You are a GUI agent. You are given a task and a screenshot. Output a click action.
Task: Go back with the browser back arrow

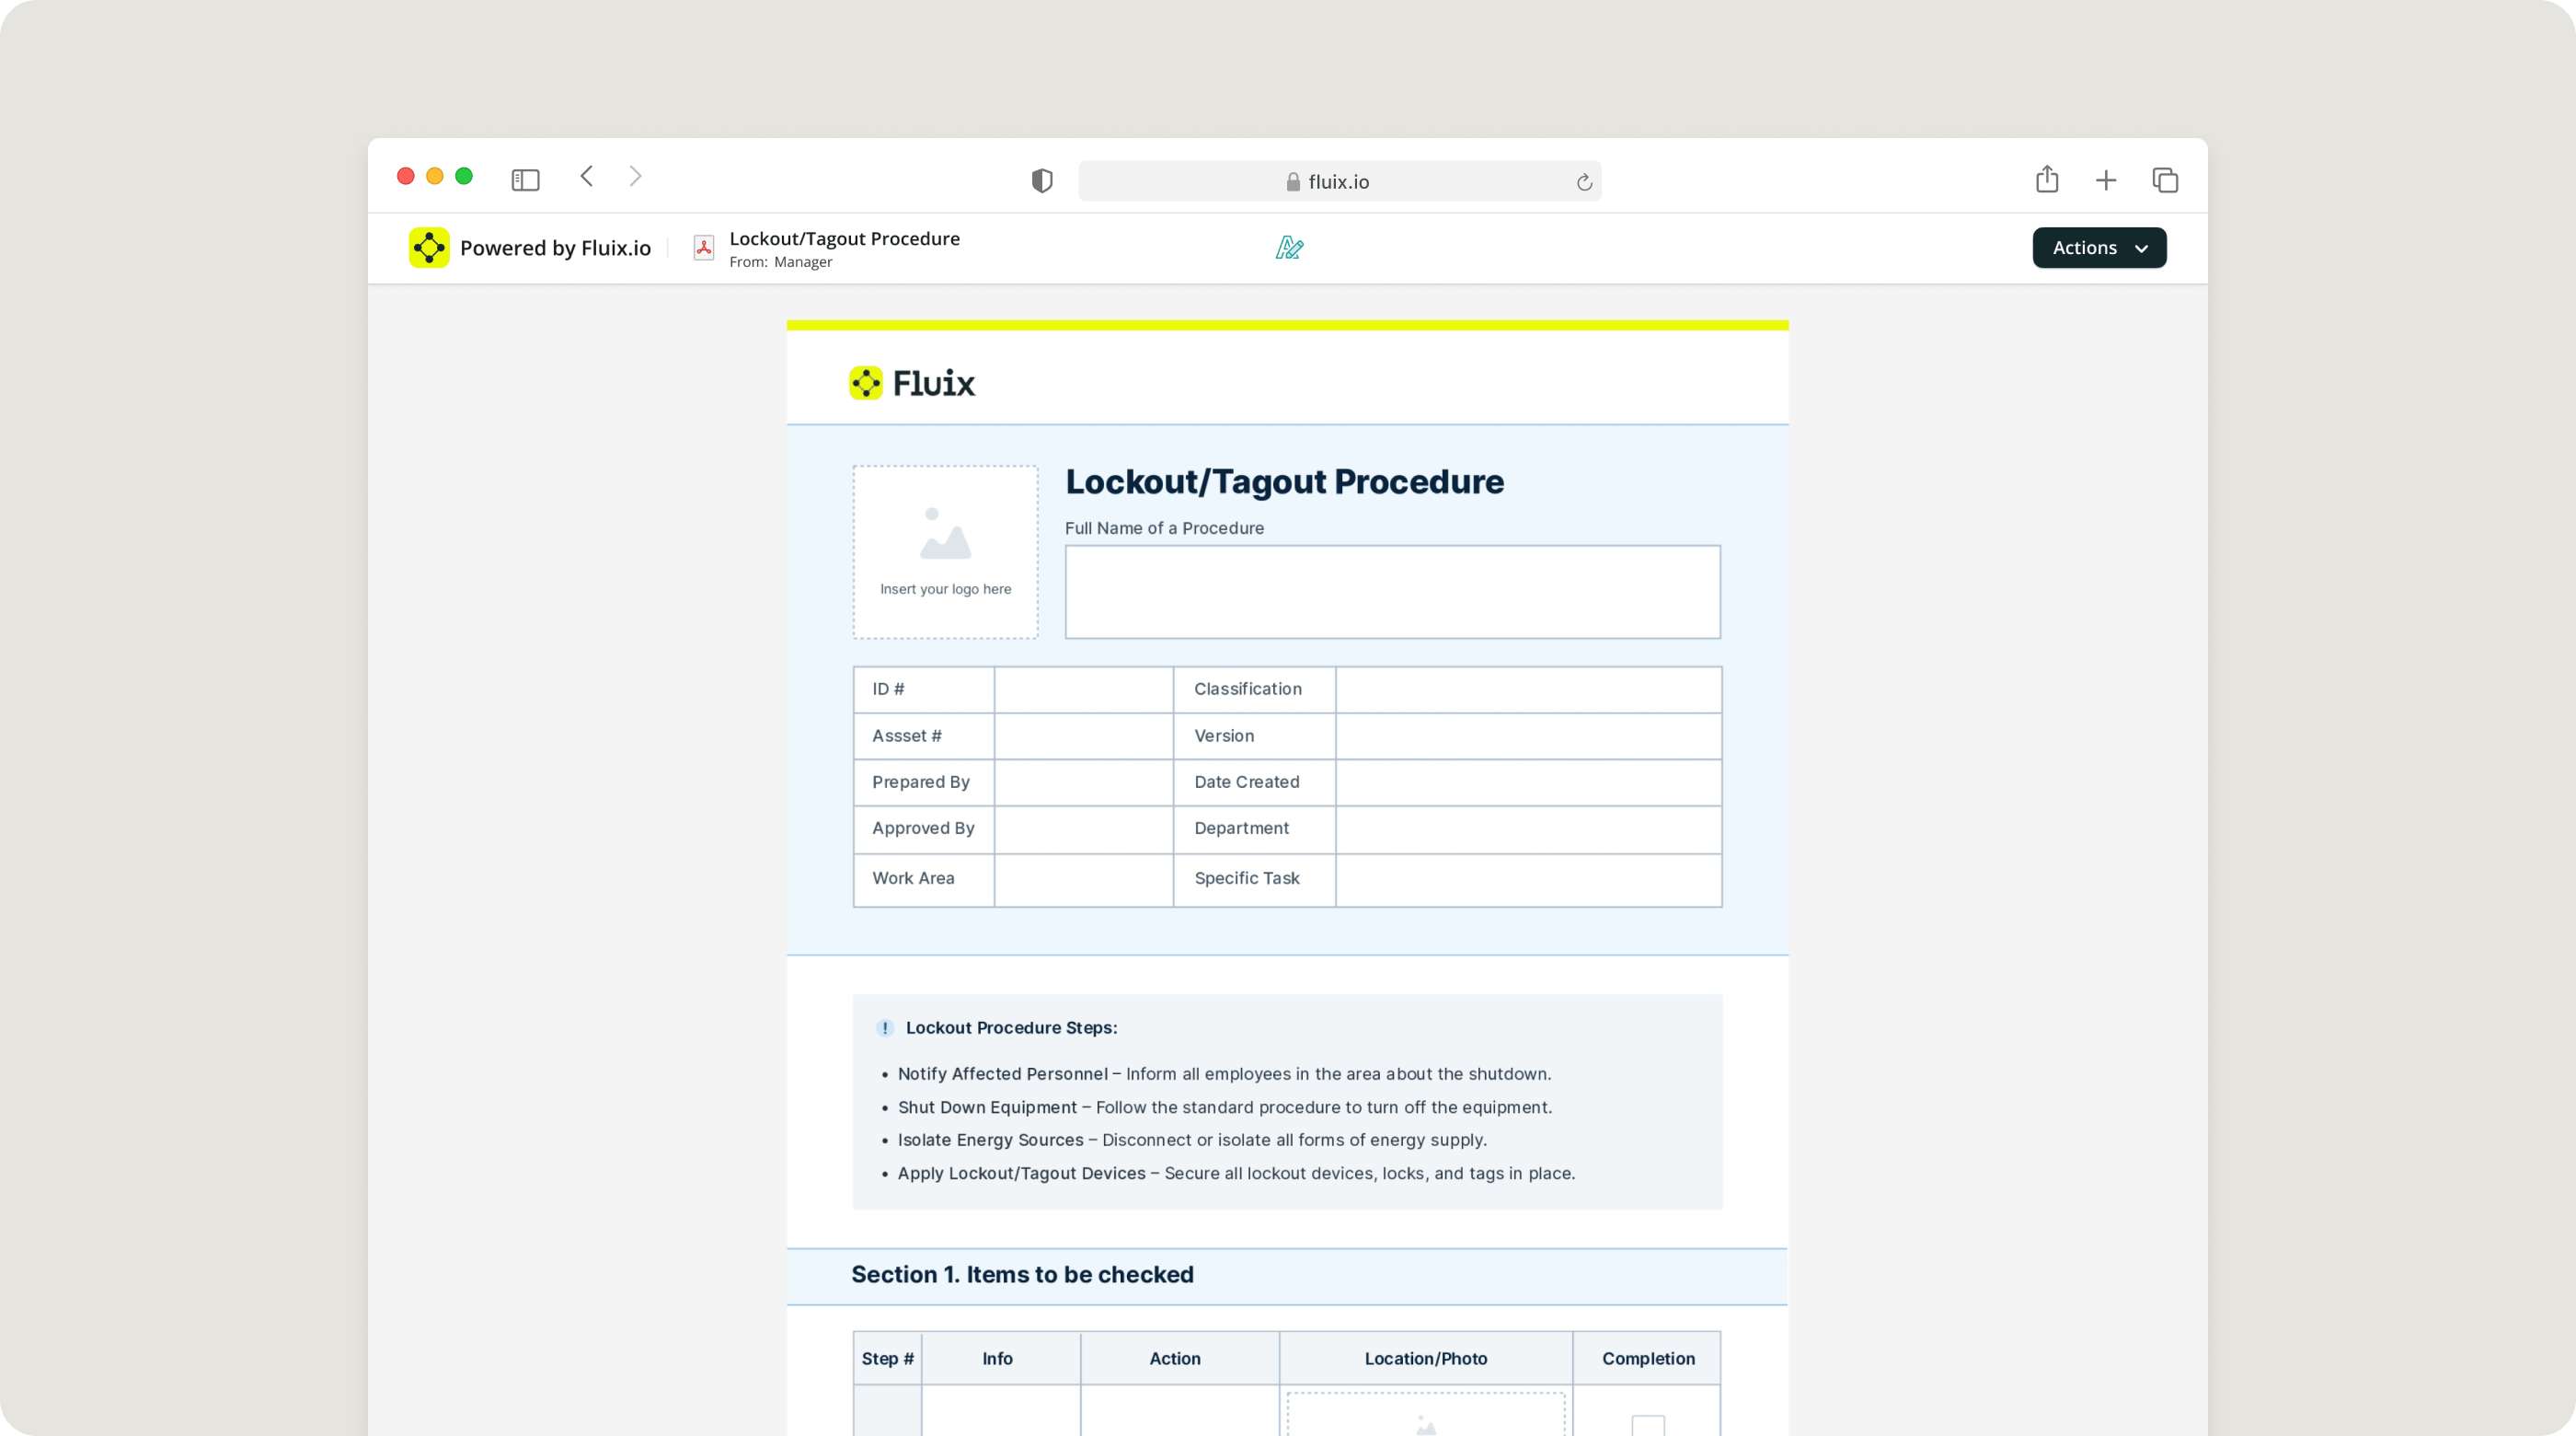pyautogui.click(x=587, y=176)
